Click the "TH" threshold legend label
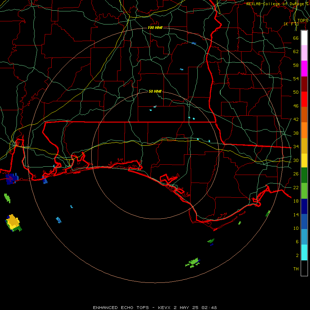The width and height of the screenshot is (310, 310). pos(296,269)
